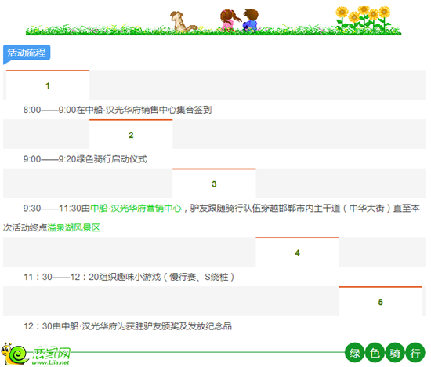Select step tab number 1

(48, 85)
